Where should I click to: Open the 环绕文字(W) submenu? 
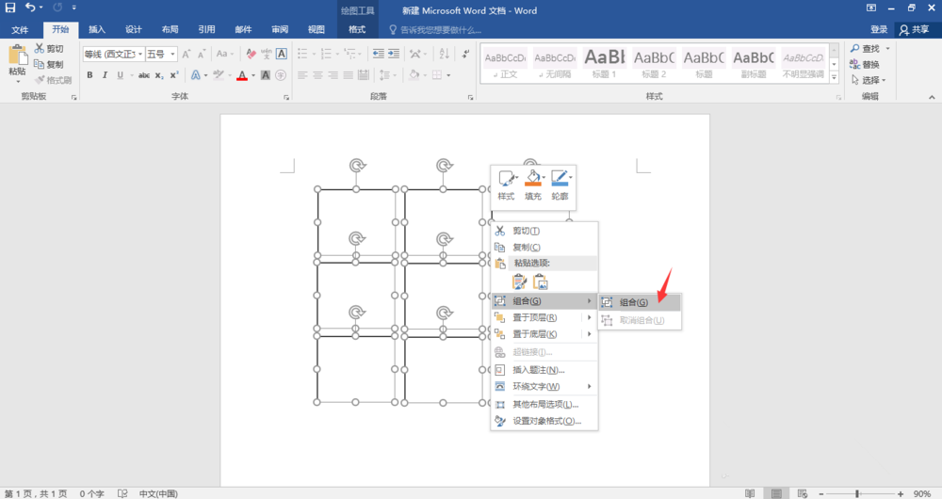[544, 386]
